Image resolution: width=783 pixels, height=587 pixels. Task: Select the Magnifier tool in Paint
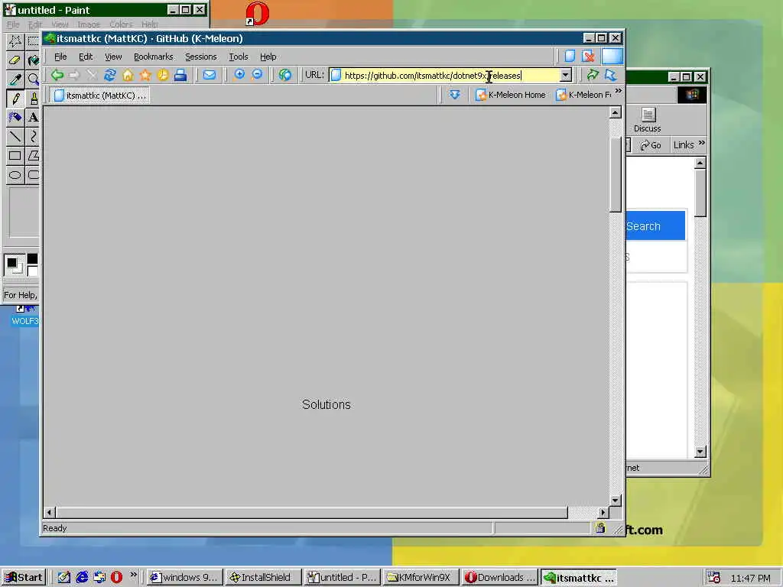coord(33,79)
